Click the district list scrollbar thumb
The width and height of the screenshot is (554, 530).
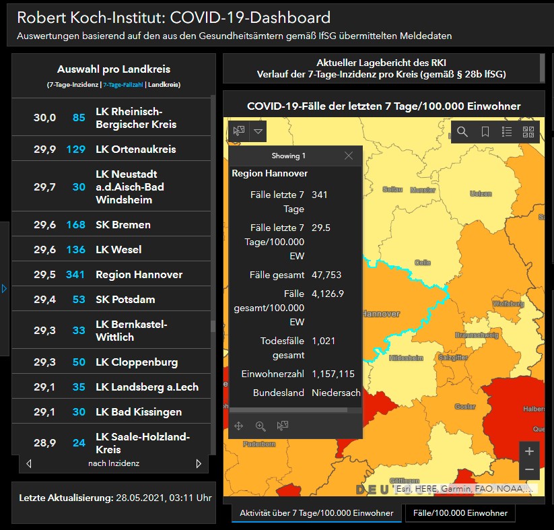coord(213,326)
